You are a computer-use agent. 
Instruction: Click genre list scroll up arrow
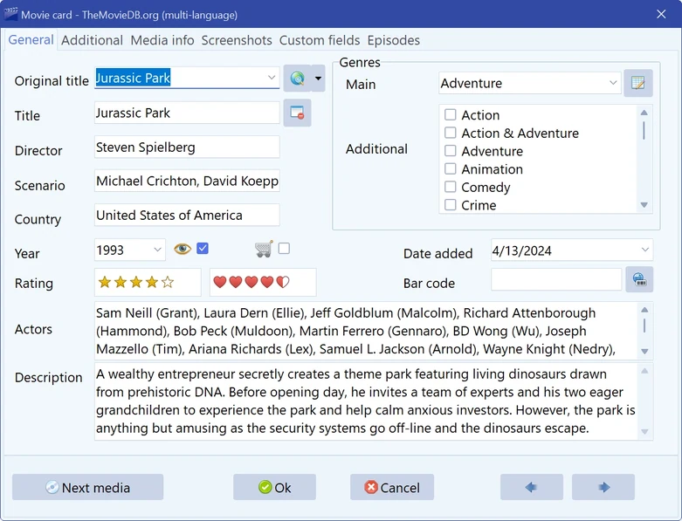(644, 113)
